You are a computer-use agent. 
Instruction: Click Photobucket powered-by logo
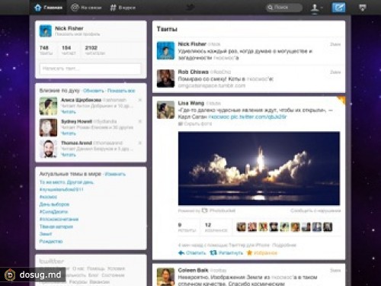coord(219,210)
